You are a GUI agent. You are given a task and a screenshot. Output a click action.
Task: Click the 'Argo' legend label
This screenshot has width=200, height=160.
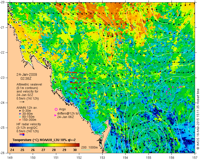[62, 109]
